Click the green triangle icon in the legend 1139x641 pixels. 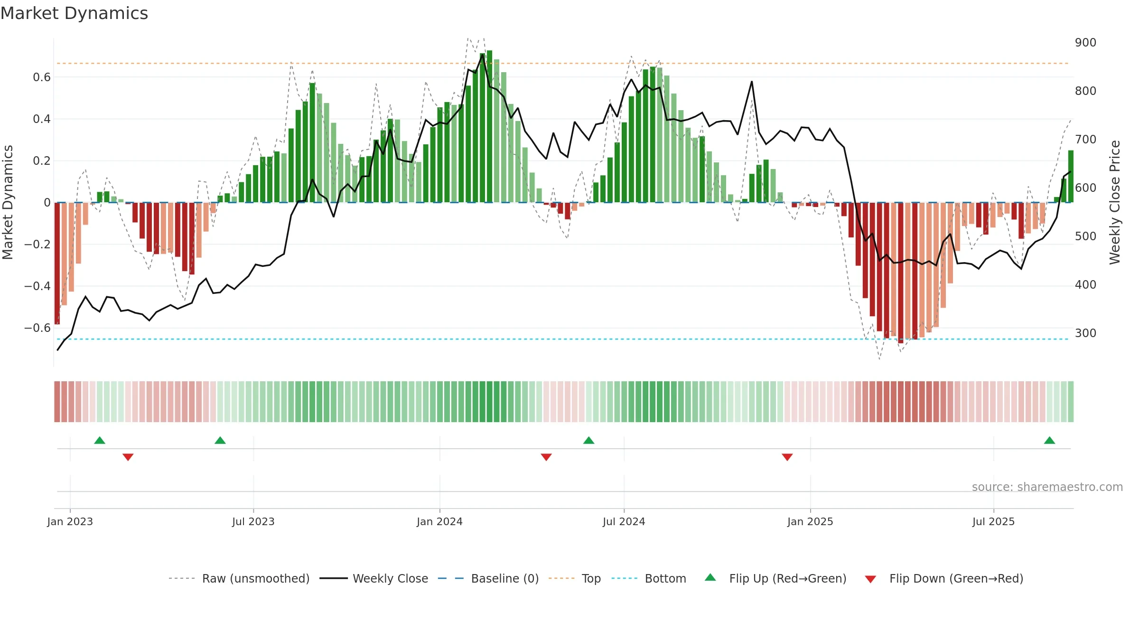pos(710,577)
